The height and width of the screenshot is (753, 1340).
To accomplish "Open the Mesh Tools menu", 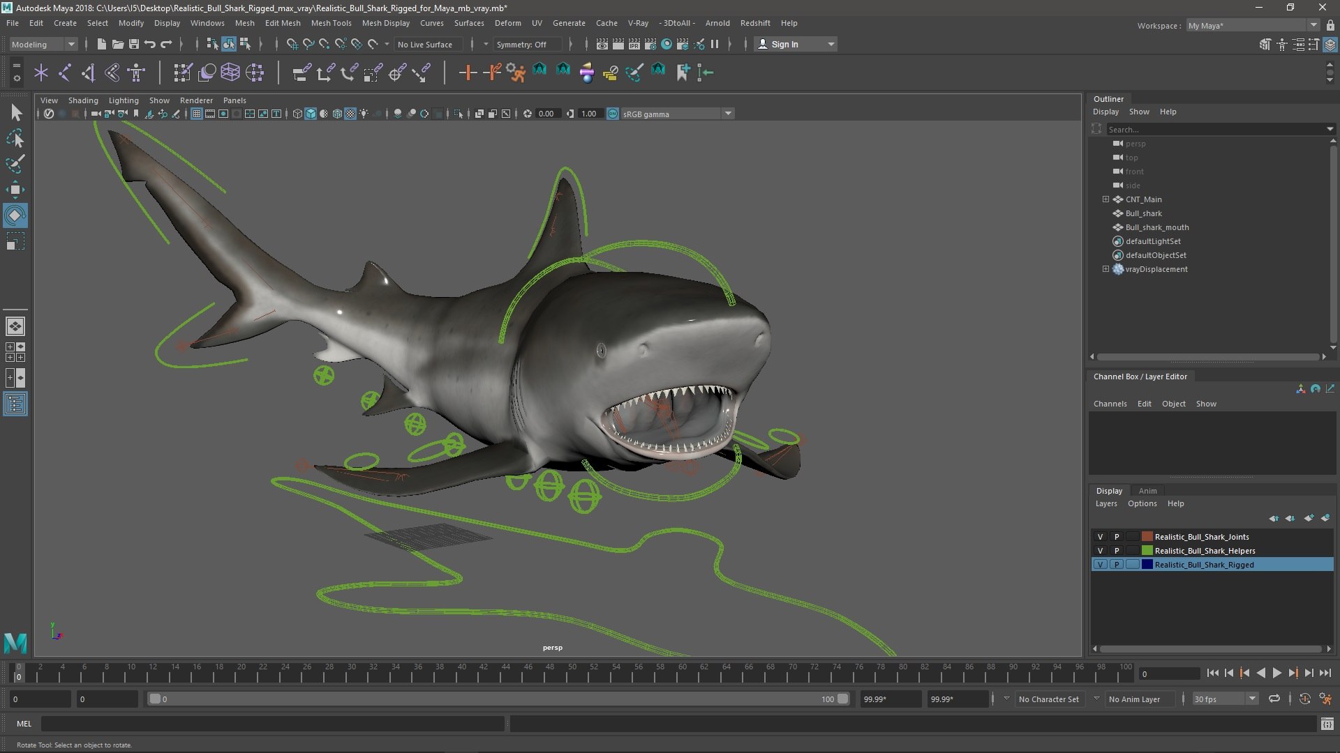I will coord(331,23).
